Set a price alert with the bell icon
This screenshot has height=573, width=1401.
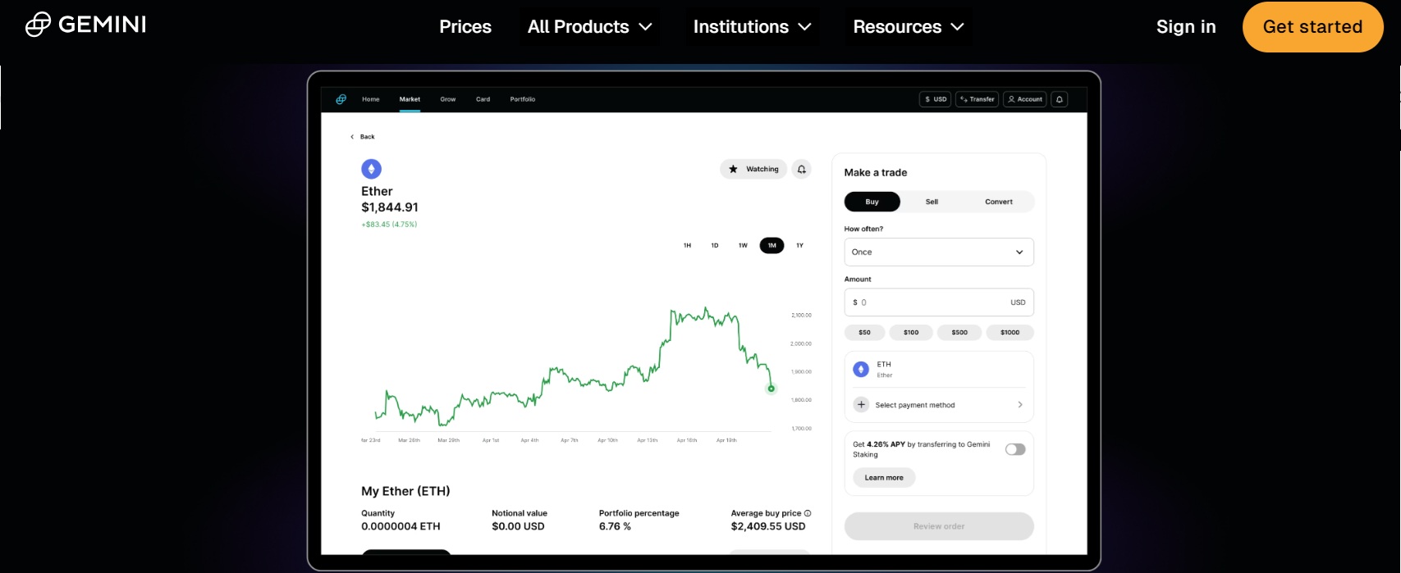tap(802, 169)
